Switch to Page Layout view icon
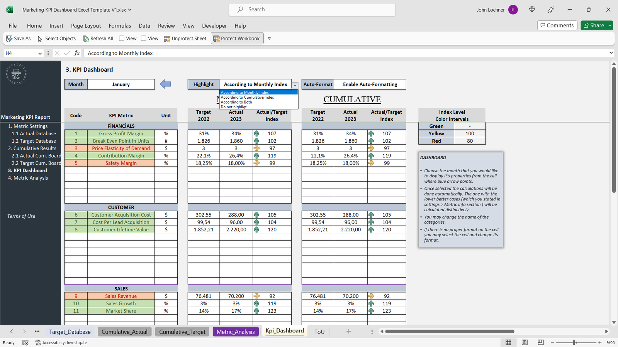Viewport: 618px width, 347px height. click(x=525, y=342)
